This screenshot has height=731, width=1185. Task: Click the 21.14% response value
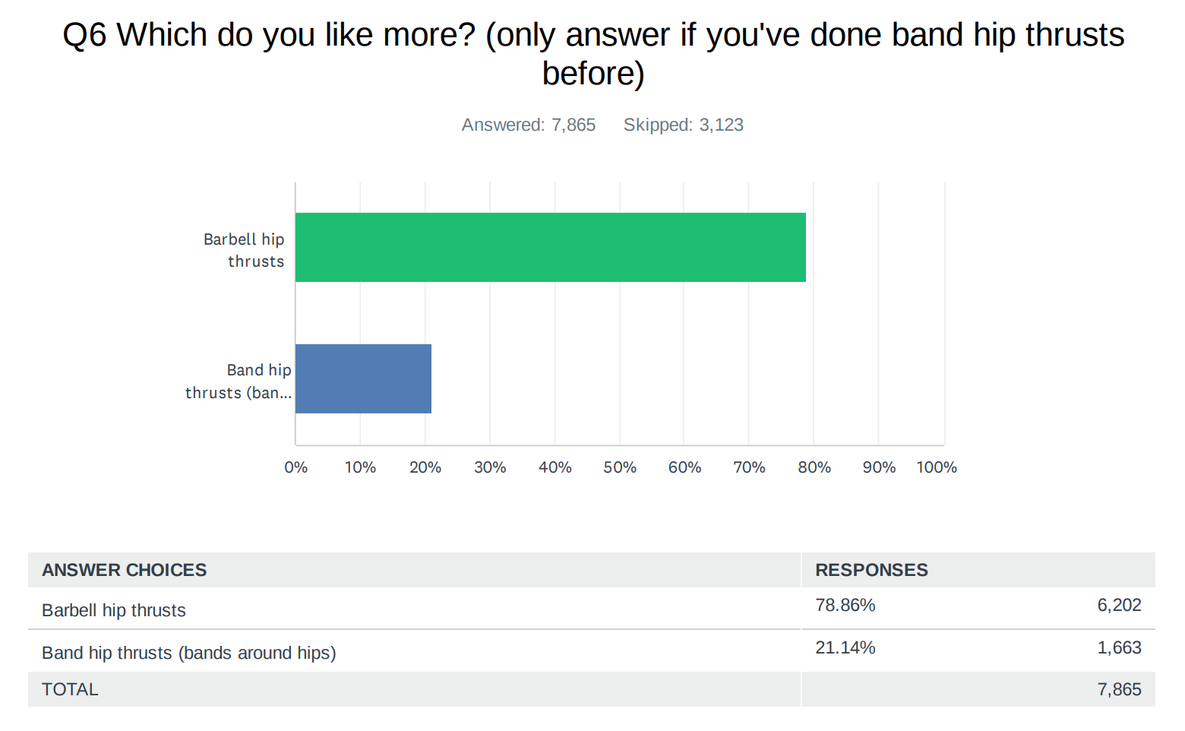[845, 647]
